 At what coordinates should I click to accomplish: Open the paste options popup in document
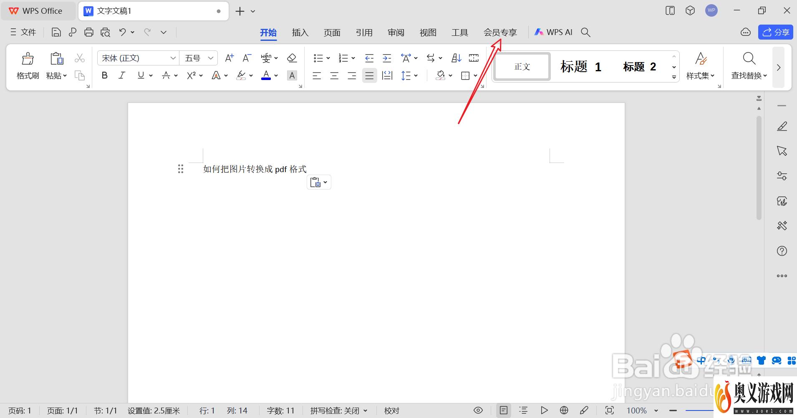coord(319,182)
